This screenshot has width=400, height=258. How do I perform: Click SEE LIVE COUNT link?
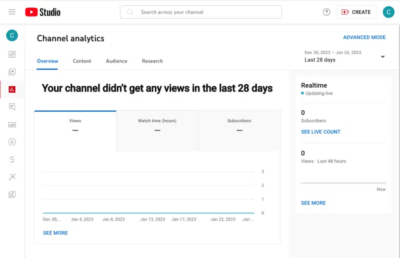tap(321, 132)
